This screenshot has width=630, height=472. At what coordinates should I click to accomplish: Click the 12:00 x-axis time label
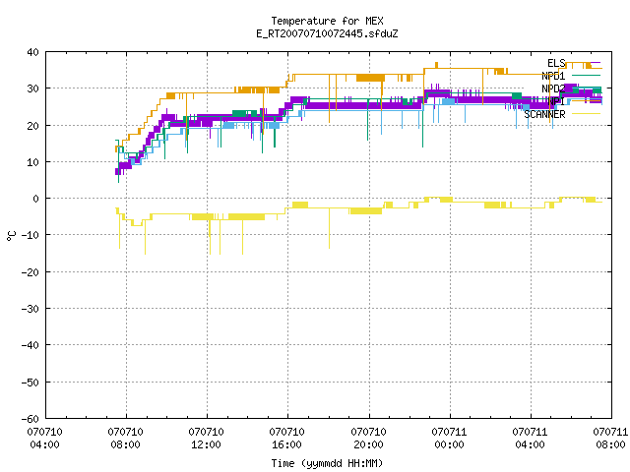click(207, 444)
